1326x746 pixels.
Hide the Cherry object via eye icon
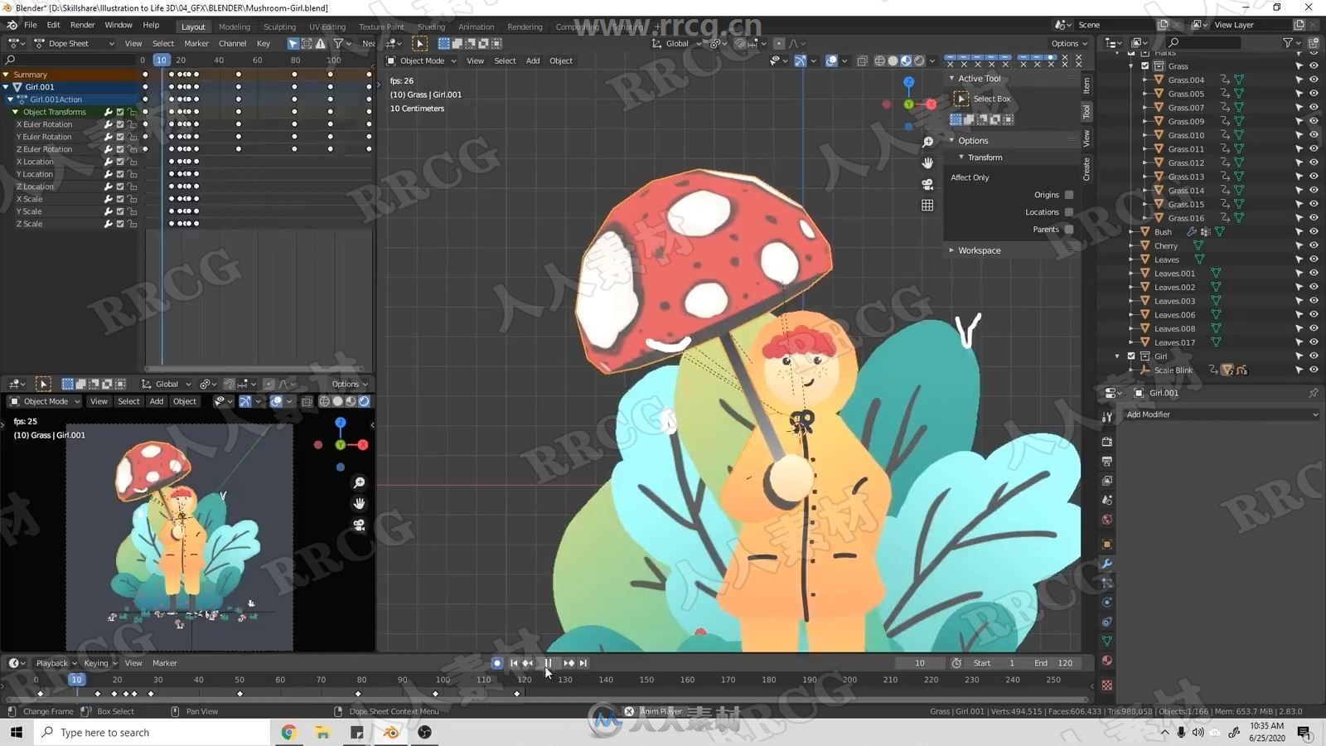pos(1314,245)
